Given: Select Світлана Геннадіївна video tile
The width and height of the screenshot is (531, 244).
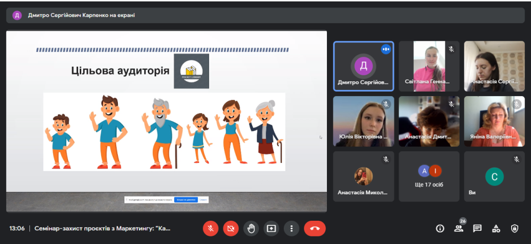Looking at the screenshot, I should point(429,66).
